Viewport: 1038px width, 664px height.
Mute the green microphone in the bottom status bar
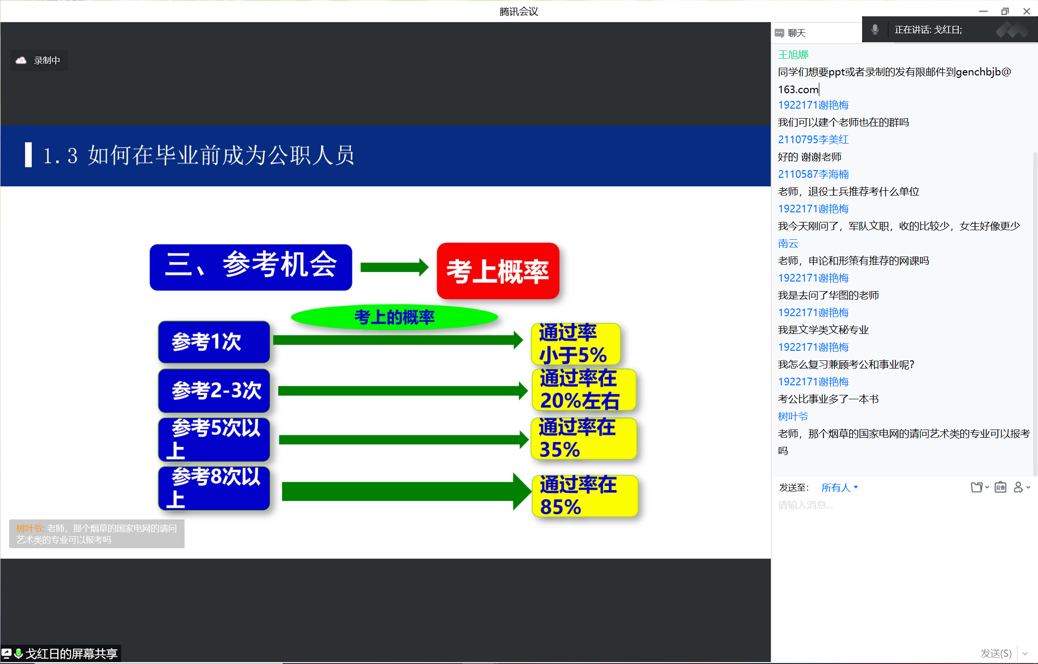tap(19, 653)
